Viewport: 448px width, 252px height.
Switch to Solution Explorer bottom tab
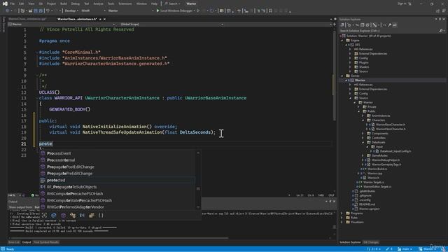(350, 242)
